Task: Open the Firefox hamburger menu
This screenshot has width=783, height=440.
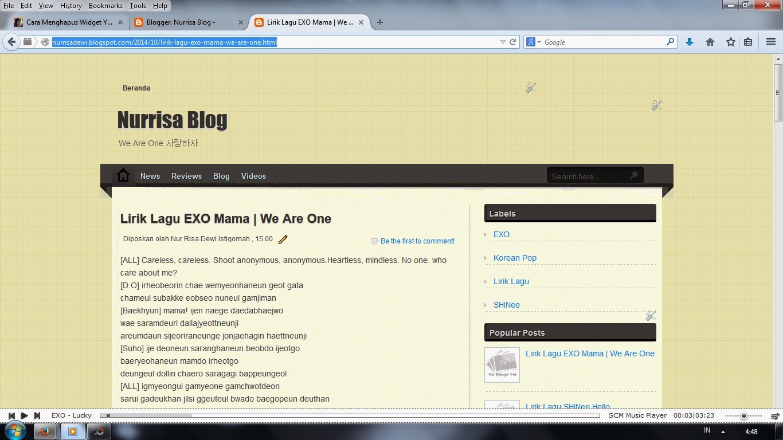Action: pos(770,42)
